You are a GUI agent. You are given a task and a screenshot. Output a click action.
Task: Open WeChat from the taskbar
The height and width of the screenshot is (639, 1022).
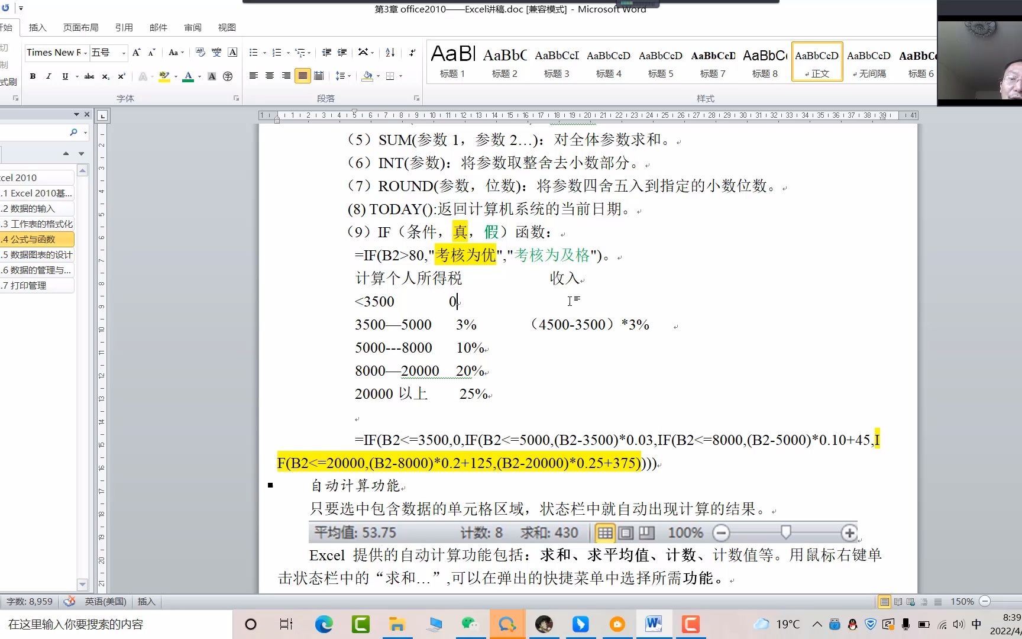(x=470, y=624)
